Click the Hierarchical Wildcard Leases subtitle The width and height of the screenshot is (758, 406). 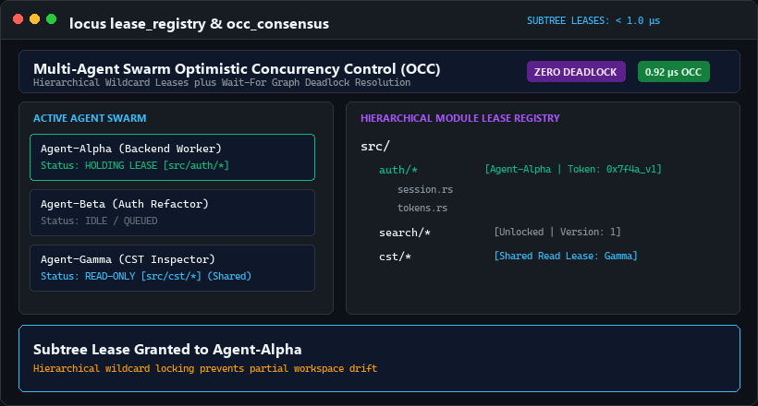tap(222, 82)
